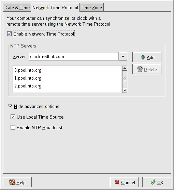
Task: Disable Enable Network Time Protocol checkbox
Action: [9, 34]
